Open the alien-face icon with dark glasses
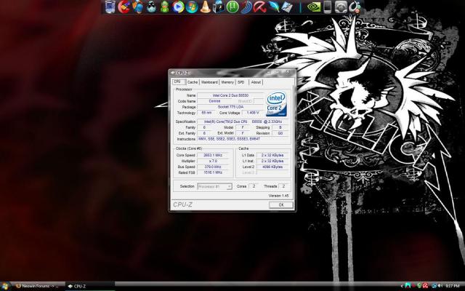 151,7
